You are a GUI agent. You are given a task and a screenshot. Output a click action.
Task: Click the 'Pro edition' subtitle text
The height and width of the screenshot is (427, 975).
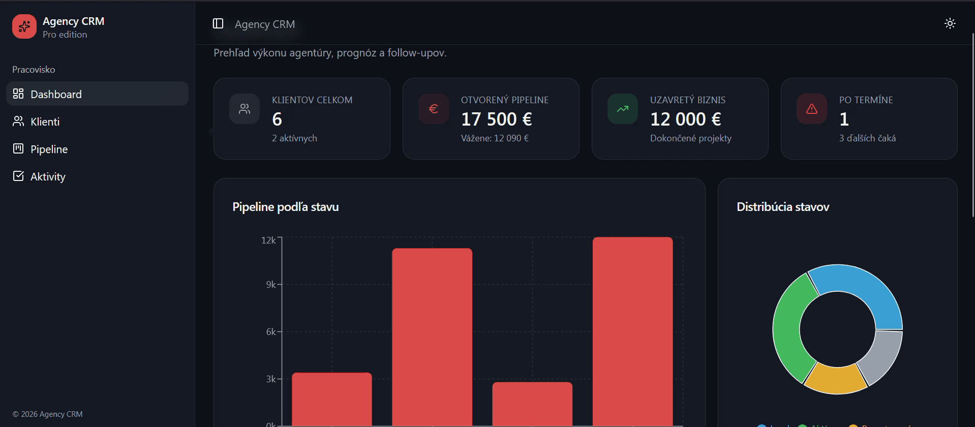pos(65,35)
